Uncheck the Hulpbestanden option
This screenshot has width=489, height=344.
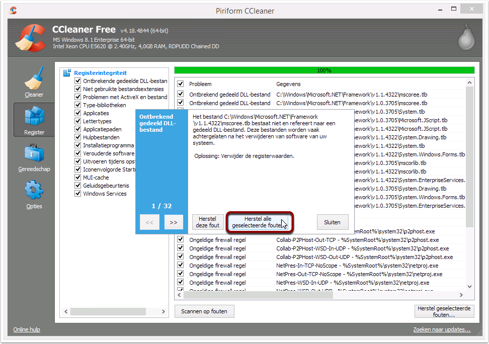click(x=77, y=137)
